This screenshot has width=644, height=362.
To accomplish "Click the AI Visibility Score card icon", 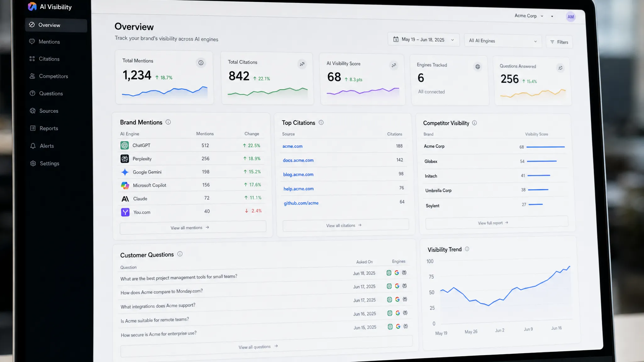I will pyautogui.click(x=394, y=65).
